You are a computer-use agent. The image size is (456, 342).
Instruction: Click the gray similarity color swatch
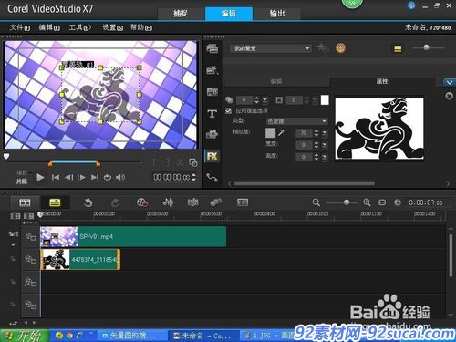[270, 133]
